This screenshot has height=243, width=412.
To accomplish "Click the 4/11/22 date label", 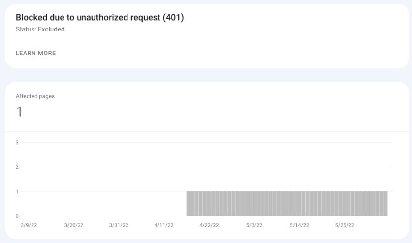I will click(x=164, y=226).
